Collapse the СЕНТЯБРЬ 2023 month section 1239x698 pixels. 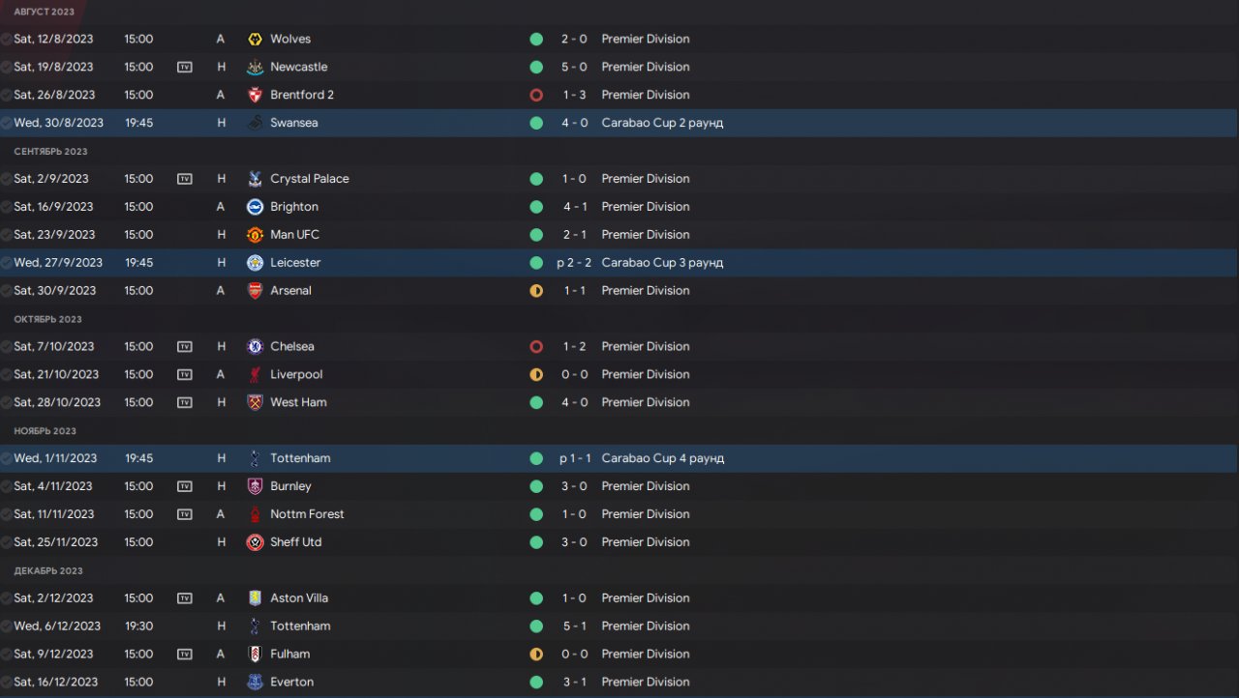[50, 152]
